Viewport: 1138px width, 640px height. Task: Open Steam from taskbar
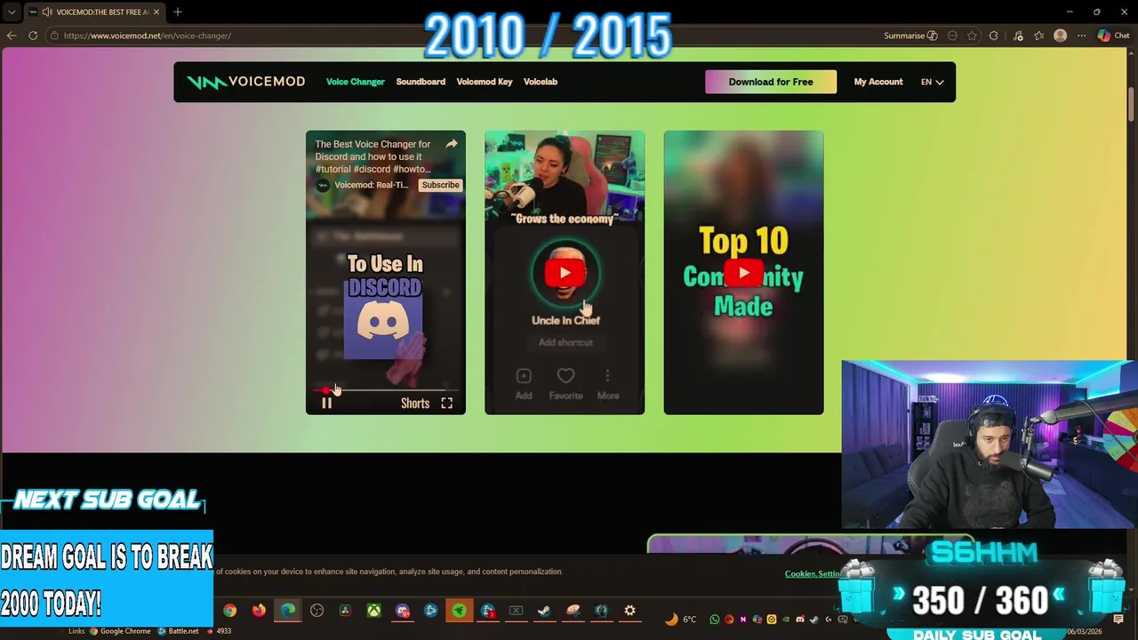click(544, 610)
